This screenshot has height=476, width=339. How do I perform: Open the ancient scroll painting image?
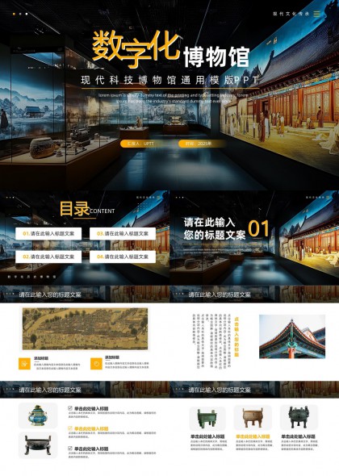[x=85, y=329]
